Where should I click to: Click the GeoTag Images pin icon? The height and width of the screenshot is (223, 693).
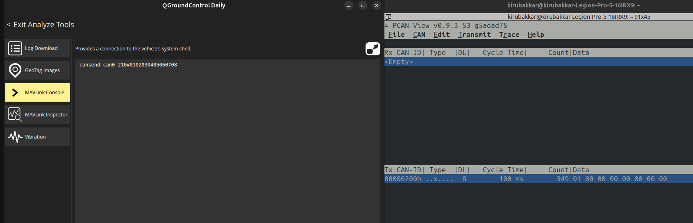pyautogui.click(x=15, y=71)
